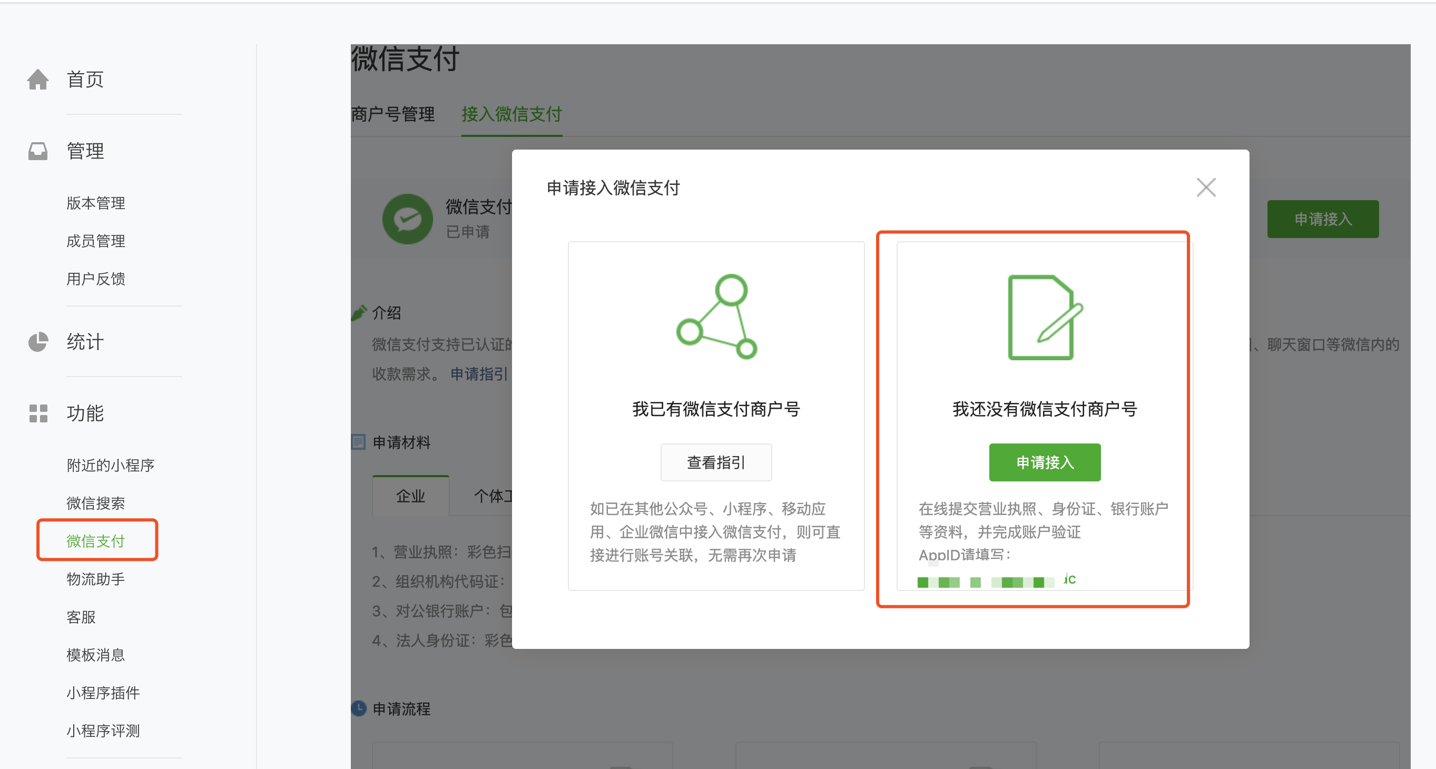Click the linked nodes icon in merchant card
1436x769 pixels.
click(x=716, y=316)
